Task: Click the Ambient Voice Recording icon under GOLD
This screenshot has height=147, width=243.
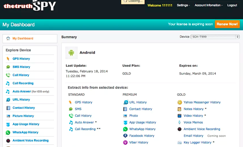Action: click(180, 129)
